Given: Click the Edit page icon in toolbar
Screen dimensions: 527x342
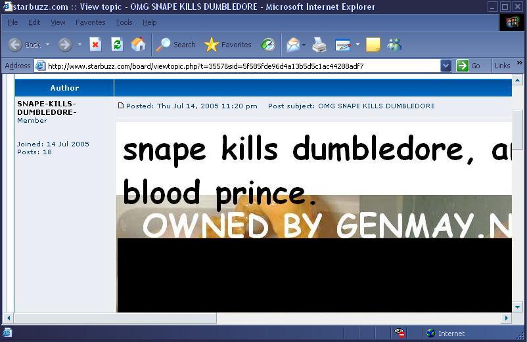Looking at the screenshot, I should [x=343, y=45].
